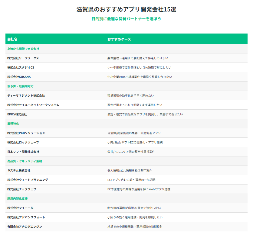Click text 個人情報/公共情報を扱う堅牢案件

[x=130, y=171]
